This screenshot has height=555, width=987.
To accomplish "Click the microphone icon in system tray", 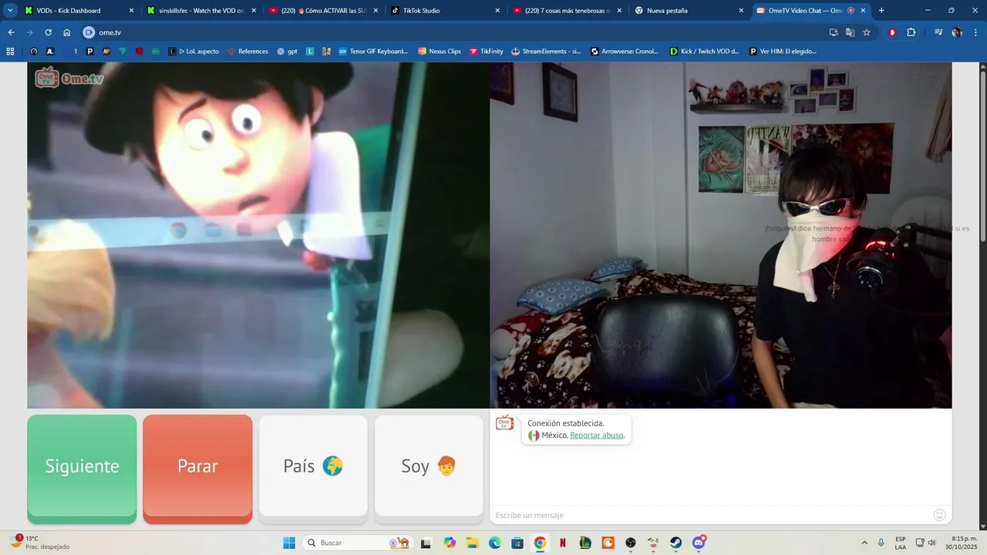I will click(881, 543).
